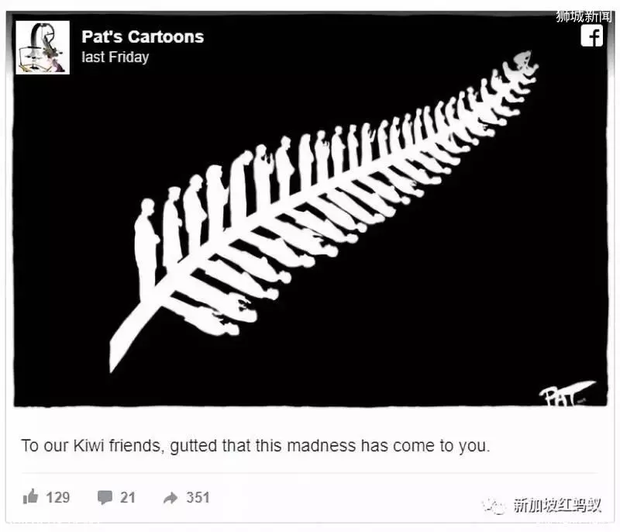
Task: Open the Facebook logo icon
Action: pos(591,35)
